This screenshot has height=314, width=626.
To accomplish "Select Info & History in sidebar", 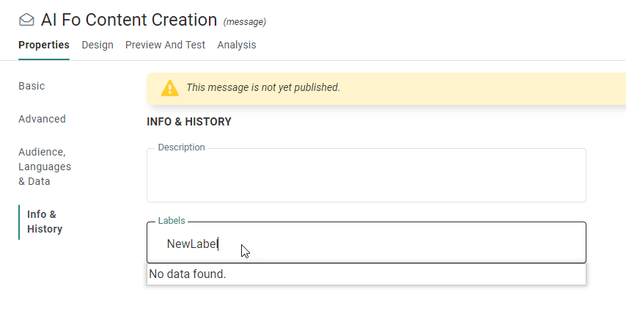I will pyautogui.click(x=45, y=222).
